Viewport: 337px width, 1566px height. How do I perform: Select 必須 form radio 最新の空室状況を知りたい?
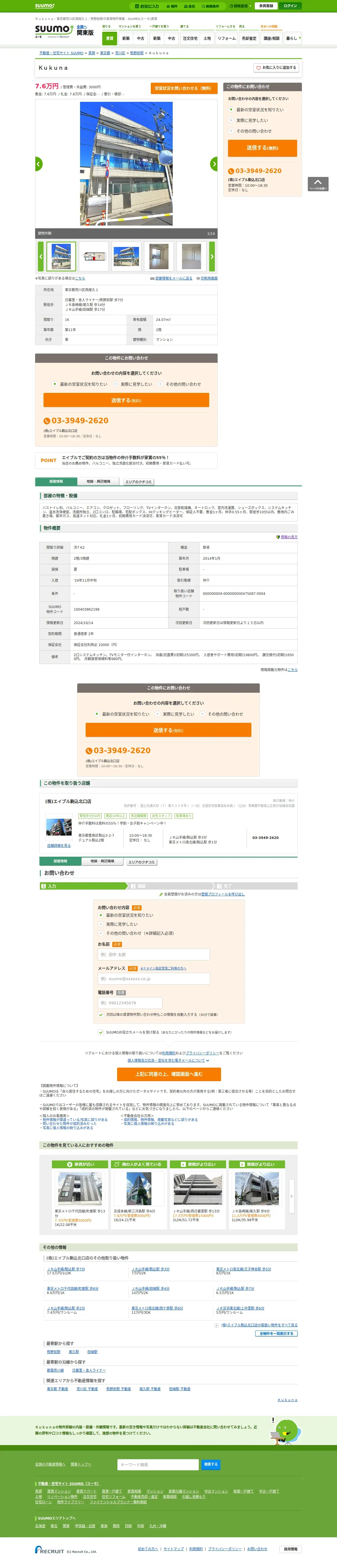(x=101, y=915)
